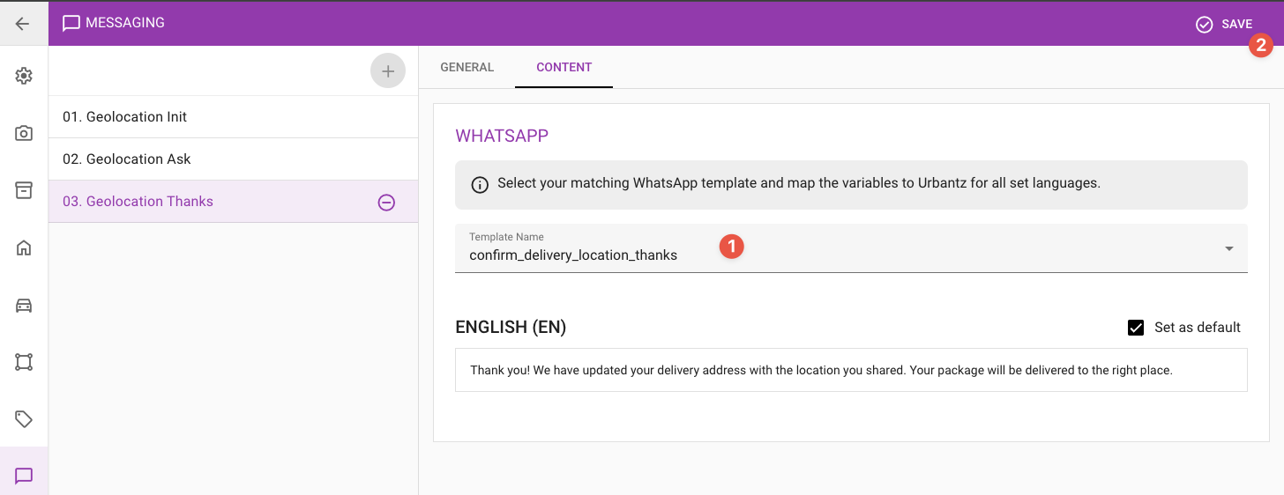The image size is (1284, 495).
Task: Switch to the GENERAL tab
Action: tap(467, 68)
